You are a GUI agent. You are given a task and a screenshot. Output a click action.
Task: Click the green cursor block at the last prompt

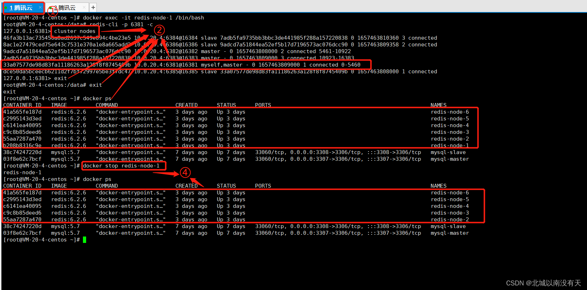(85, 240)
